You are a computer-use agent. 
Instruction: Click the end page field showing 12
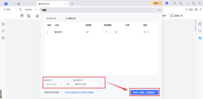click(116, 32)
